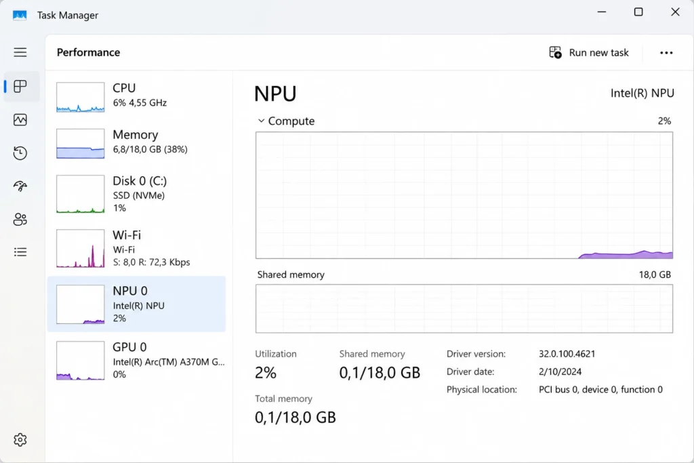The image size is (694, 463).
Task: Click the Intel(R) NPU device name at top right
Action: click(642, 93)
